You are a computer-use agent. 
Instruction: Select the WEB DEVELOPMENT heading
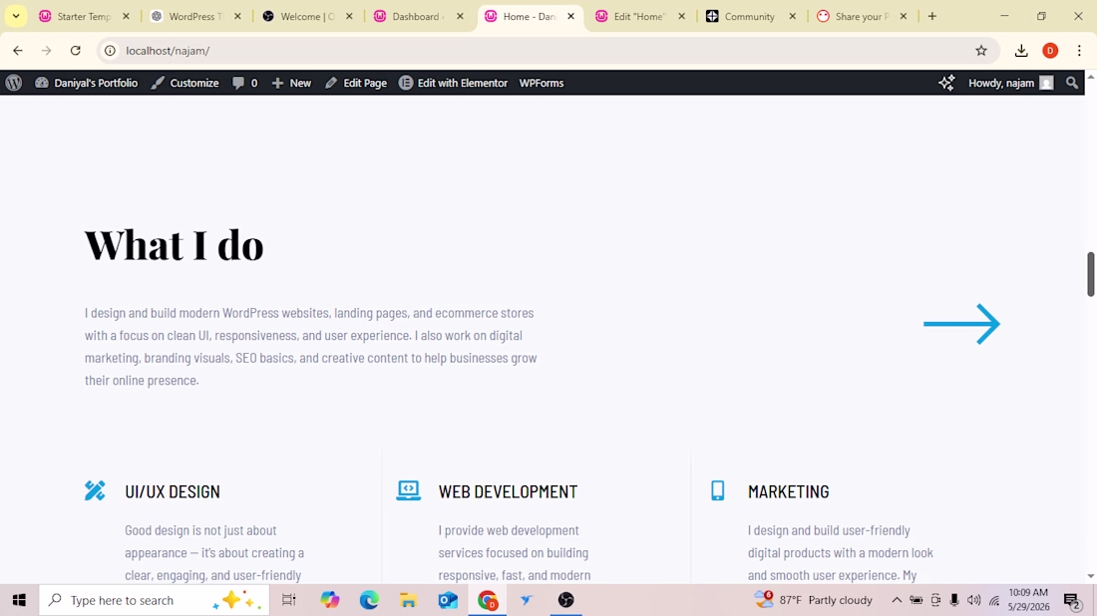[508, 491]
